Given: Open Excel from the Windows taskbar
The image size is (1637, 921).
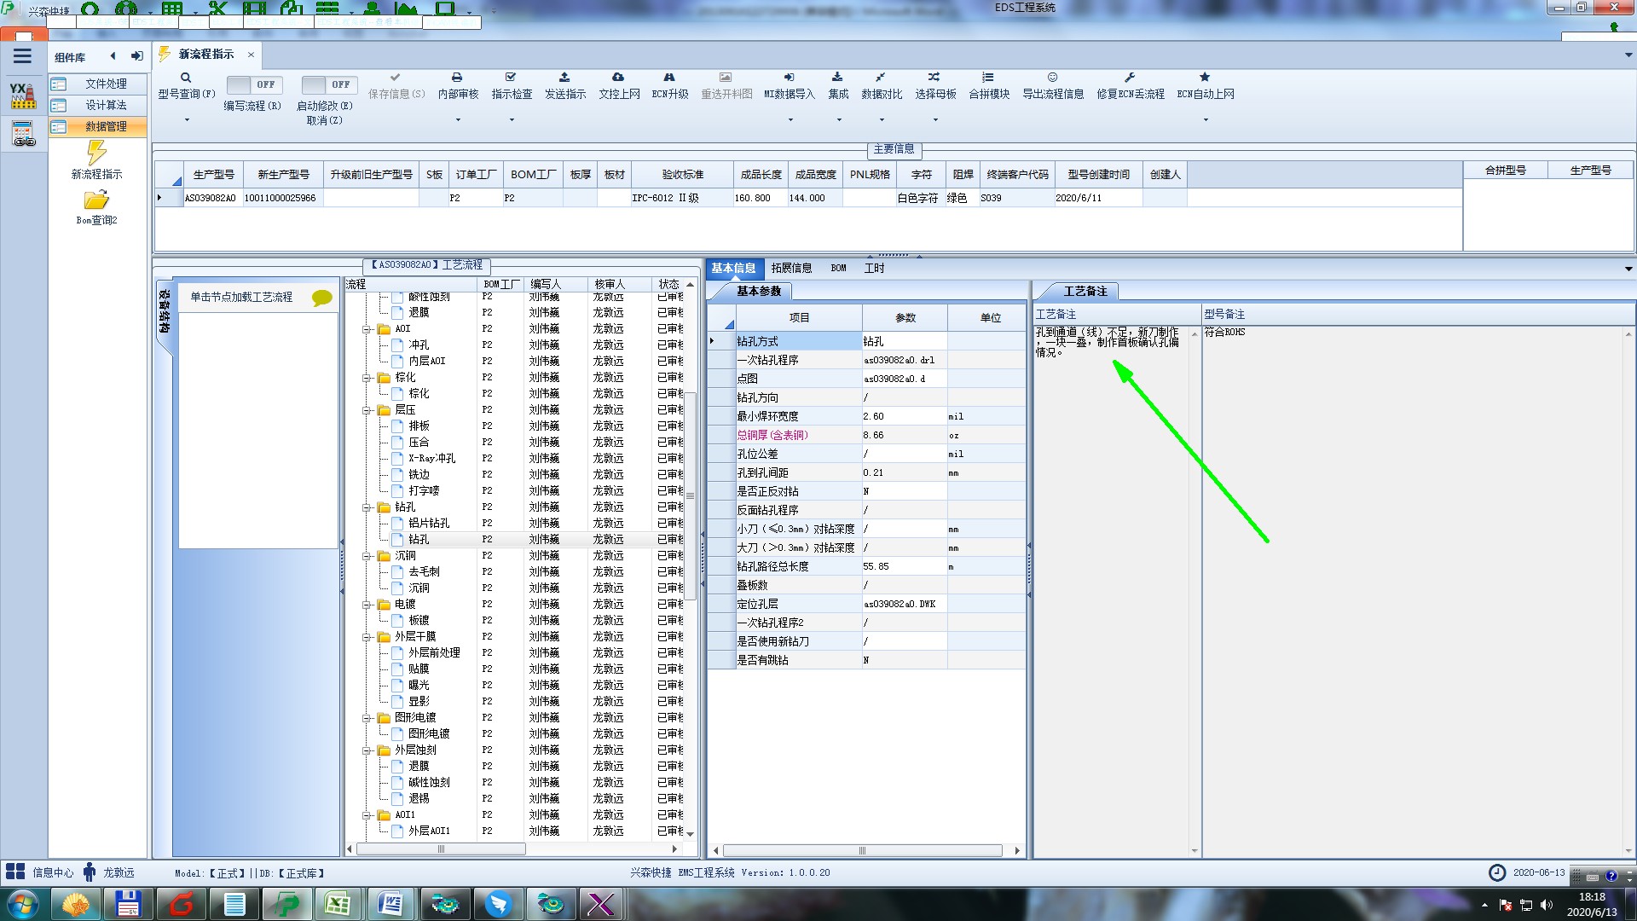Looking at the screenshot, I should [x=338, y=904].
